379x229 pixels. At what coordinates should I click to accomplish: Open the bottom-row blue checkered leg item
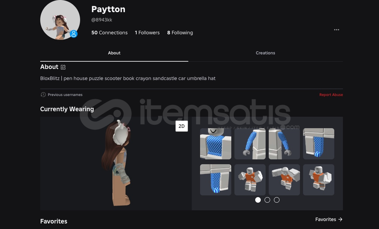[x=215, y=180]
